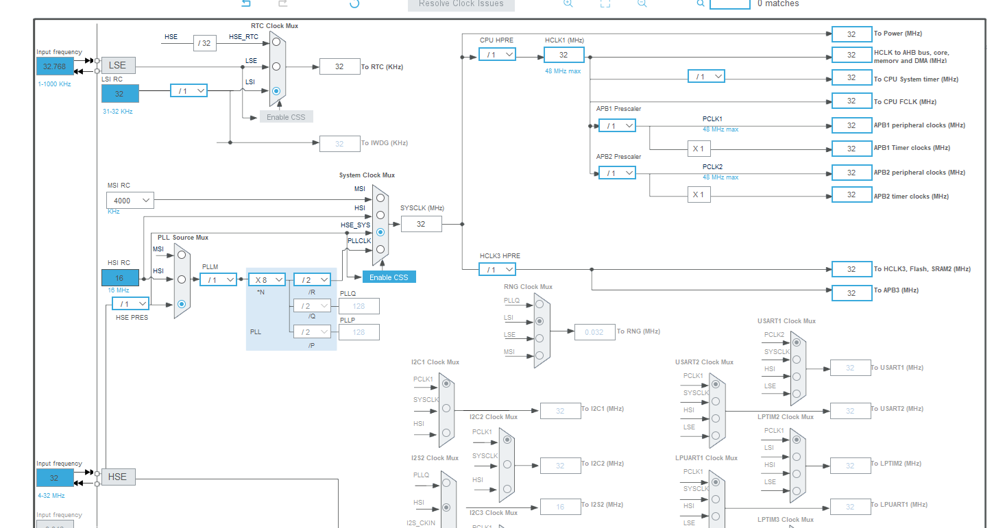Focus the search text field beside 0 matches
The image size is (1007, 528).
click(x=730, y=3)
